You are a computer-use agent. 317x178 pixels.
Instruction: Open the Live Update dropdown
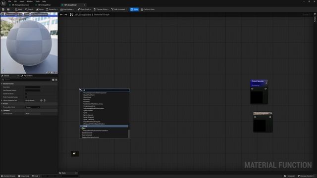(67, 9)
